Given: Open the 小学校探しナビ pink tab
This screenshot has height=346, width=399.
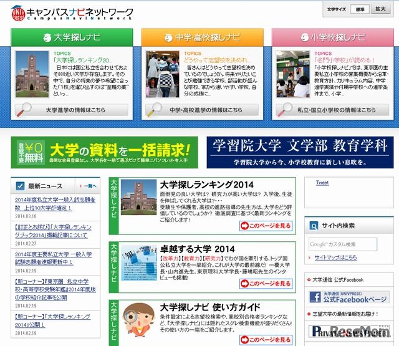Looking at the screenshot, I should 333,37.
